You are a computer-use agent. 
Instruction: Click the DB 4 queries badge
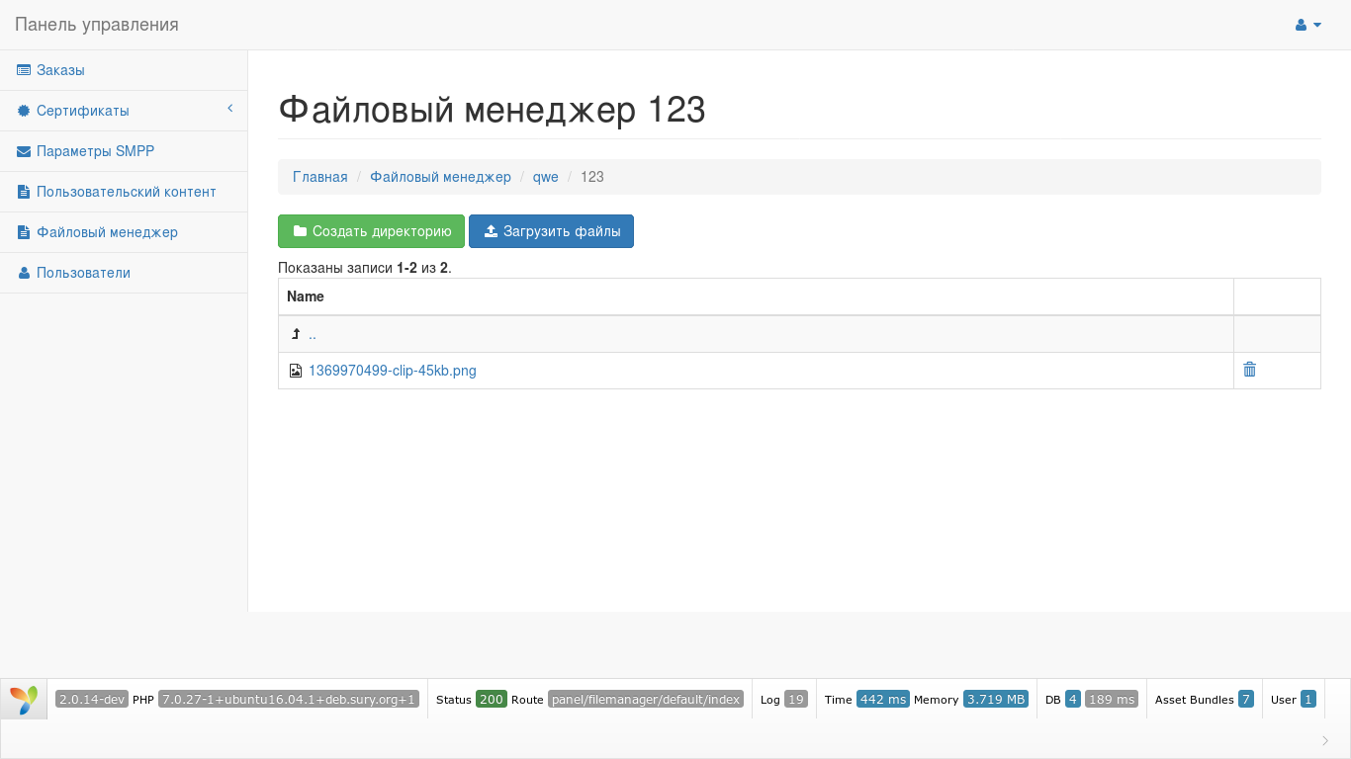(x=1073, y=699)
